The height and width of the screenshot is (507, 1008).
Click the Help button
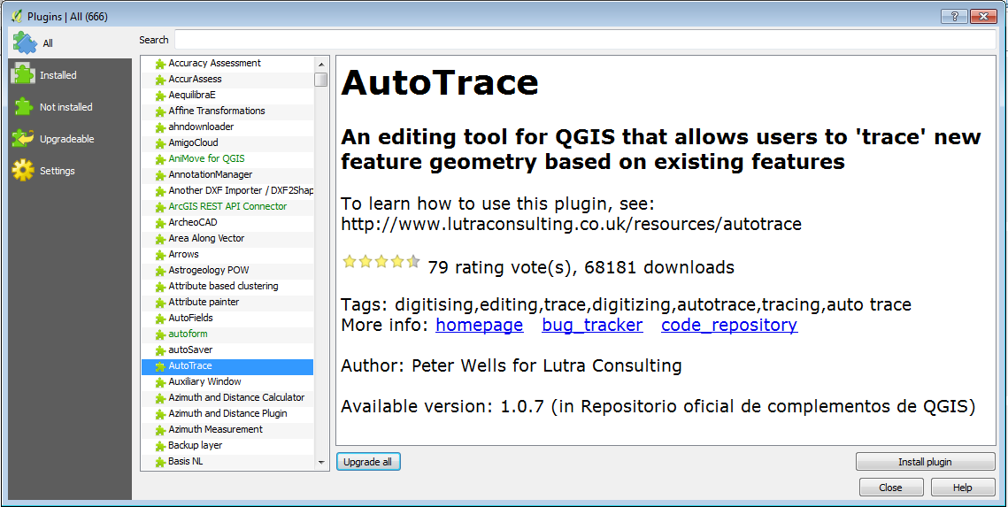[x=962, y=488]
